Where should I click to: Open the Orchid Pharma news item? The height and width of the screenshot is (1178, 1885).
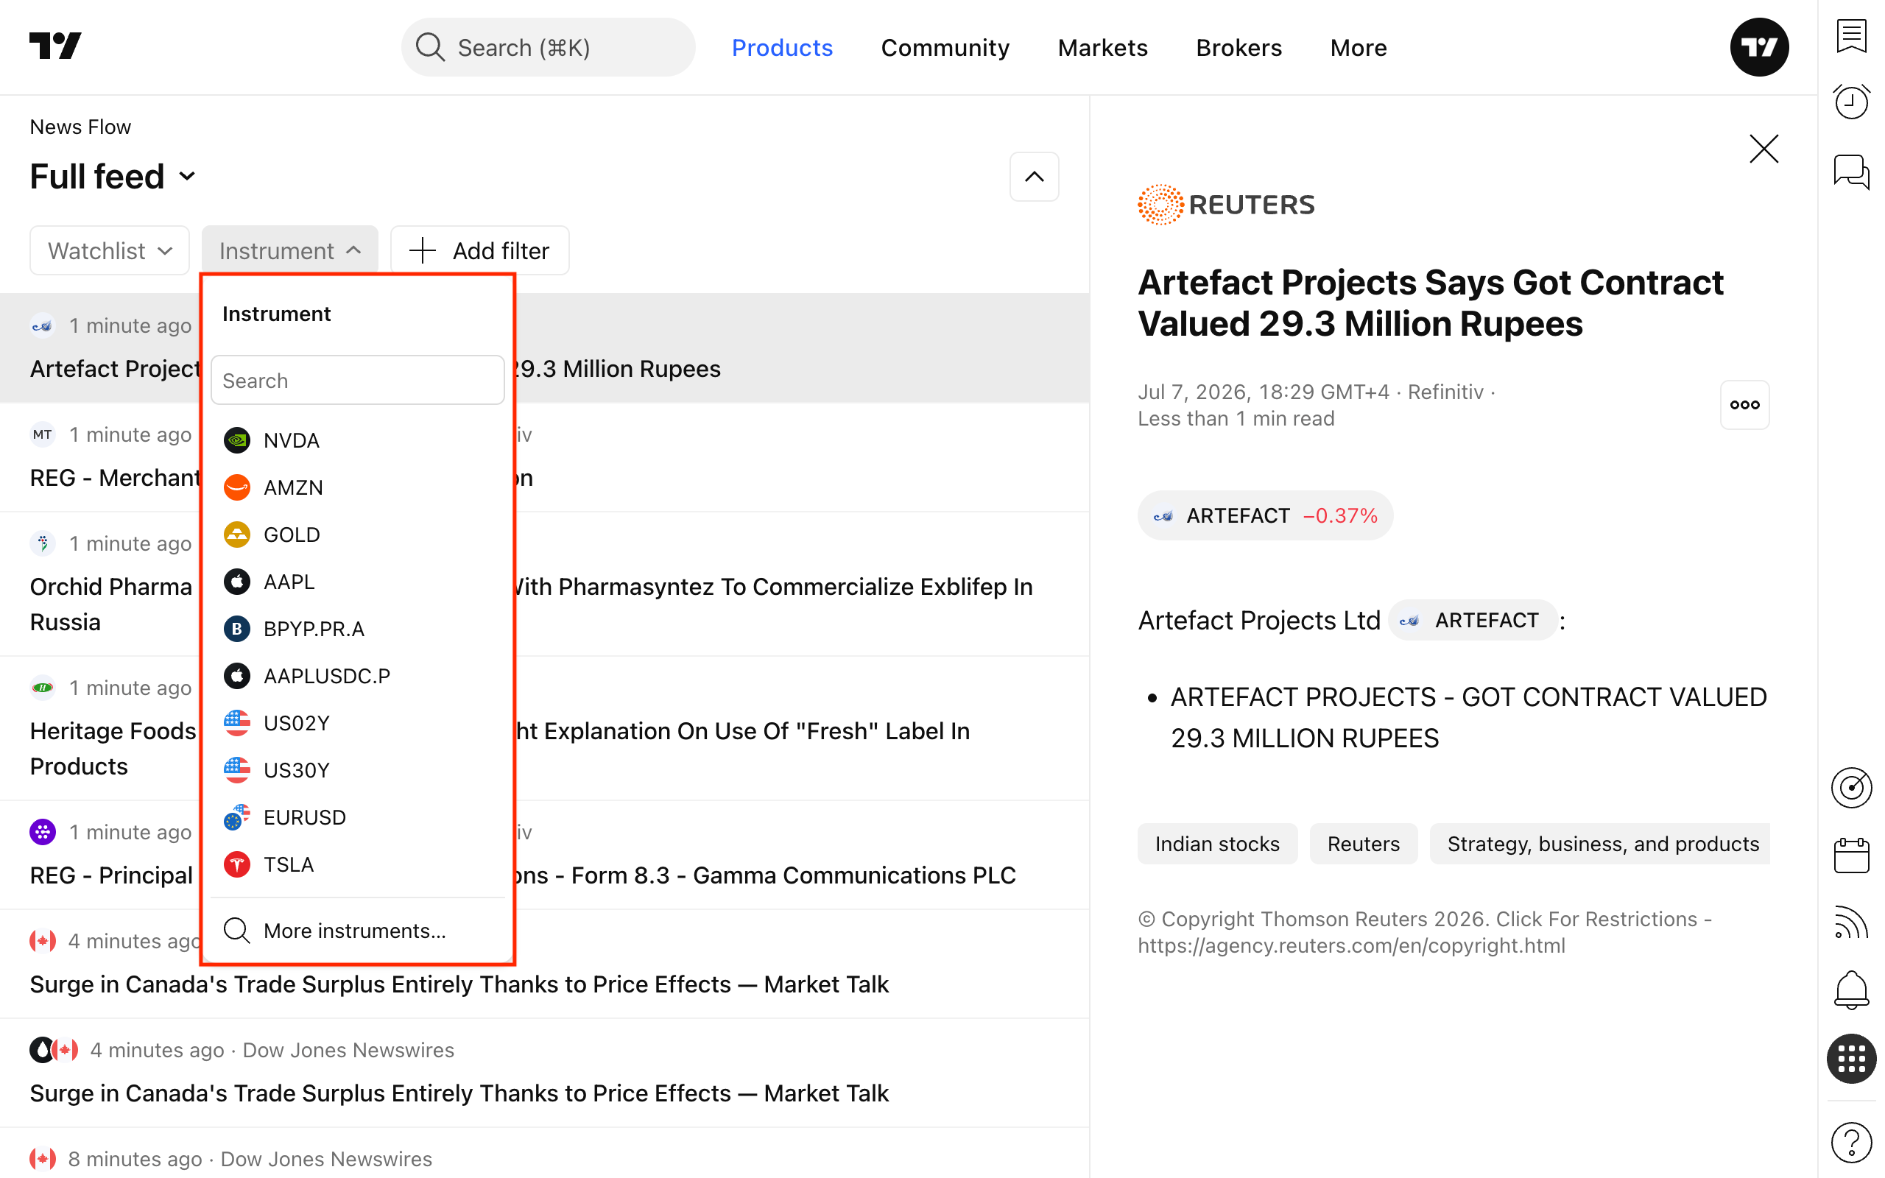[543, 585]
